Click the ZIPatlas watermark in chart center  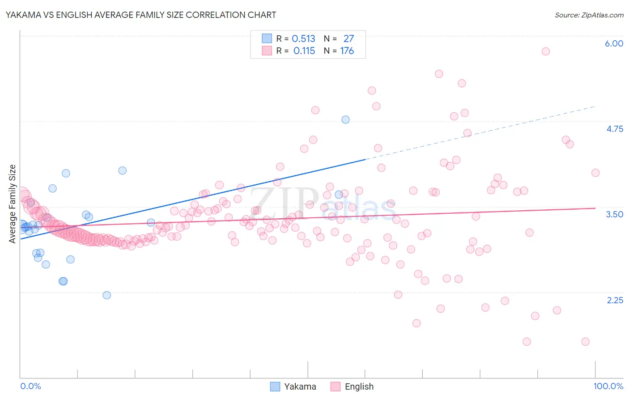click(323, 204)
